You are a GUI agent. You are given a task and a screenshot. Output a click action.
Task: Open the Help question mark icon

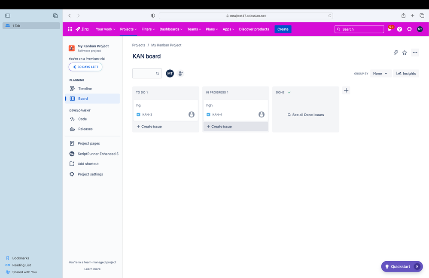399,29
